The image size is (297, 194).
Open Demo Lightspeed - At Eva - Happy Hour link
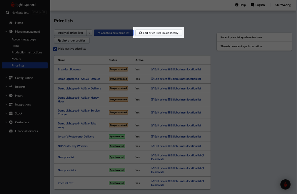pyautogui.click(x=78, y=99)
